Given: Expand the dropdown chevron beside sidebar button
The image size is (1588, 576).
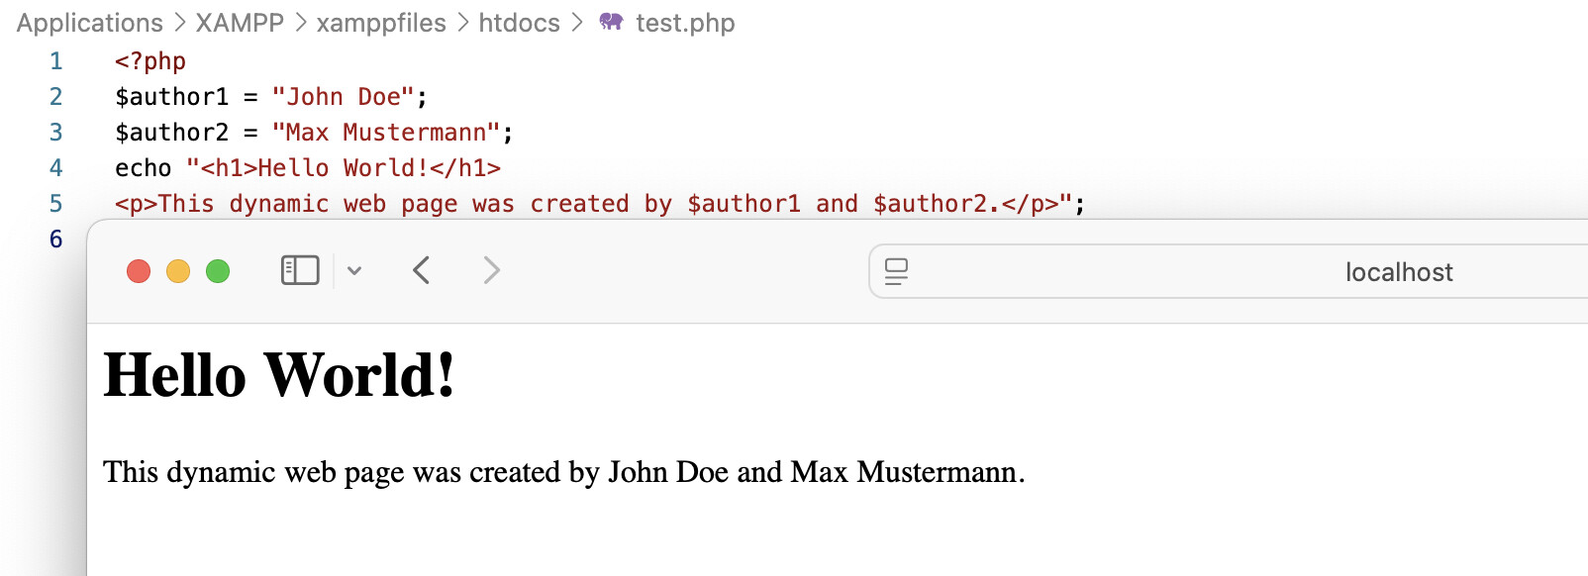Looking at the screenshot, I should (354, 271).
